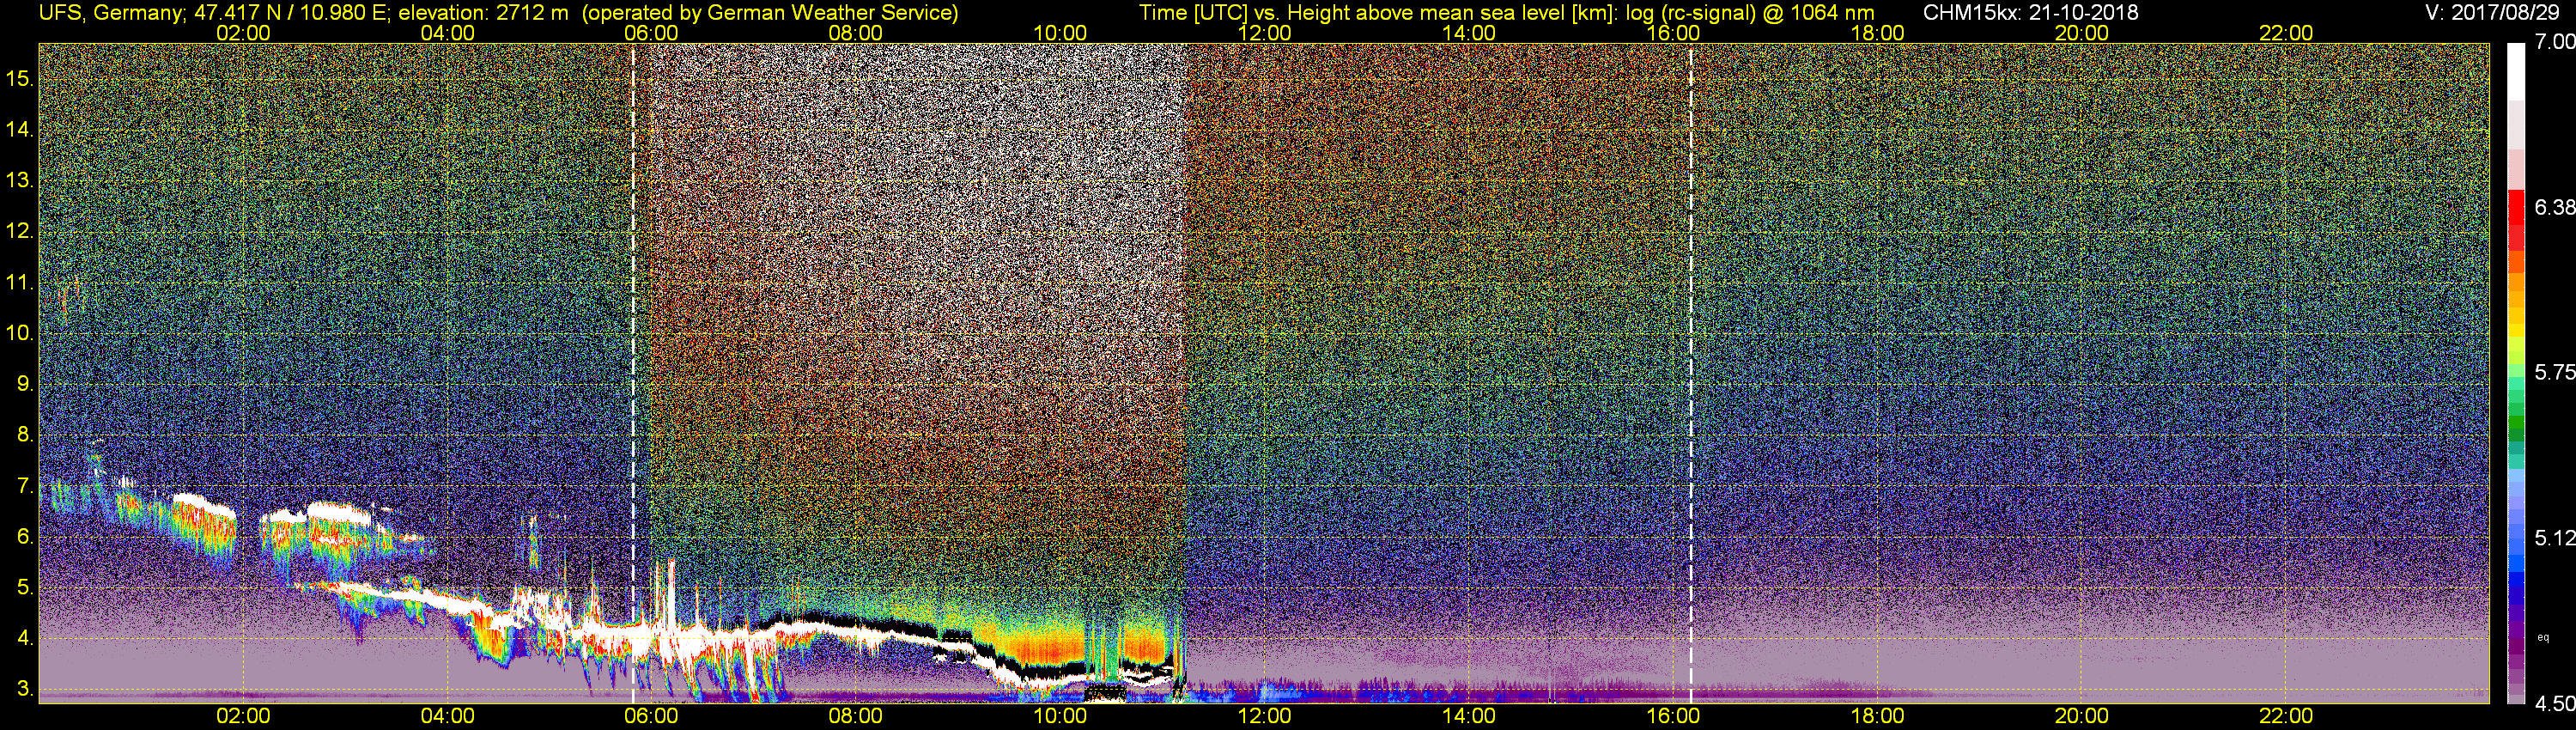This screenshot has width=2576, height=730.
Task: Click the 4 km height axis label
Action: (24, 638)
